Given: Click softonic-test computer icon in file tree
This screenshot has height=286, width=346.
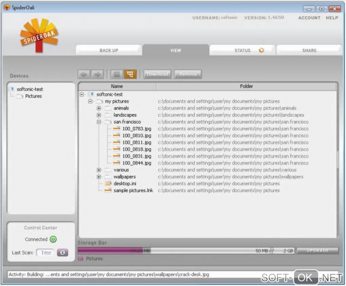Looking at the screenshot, I should click(x=91, y=95).
